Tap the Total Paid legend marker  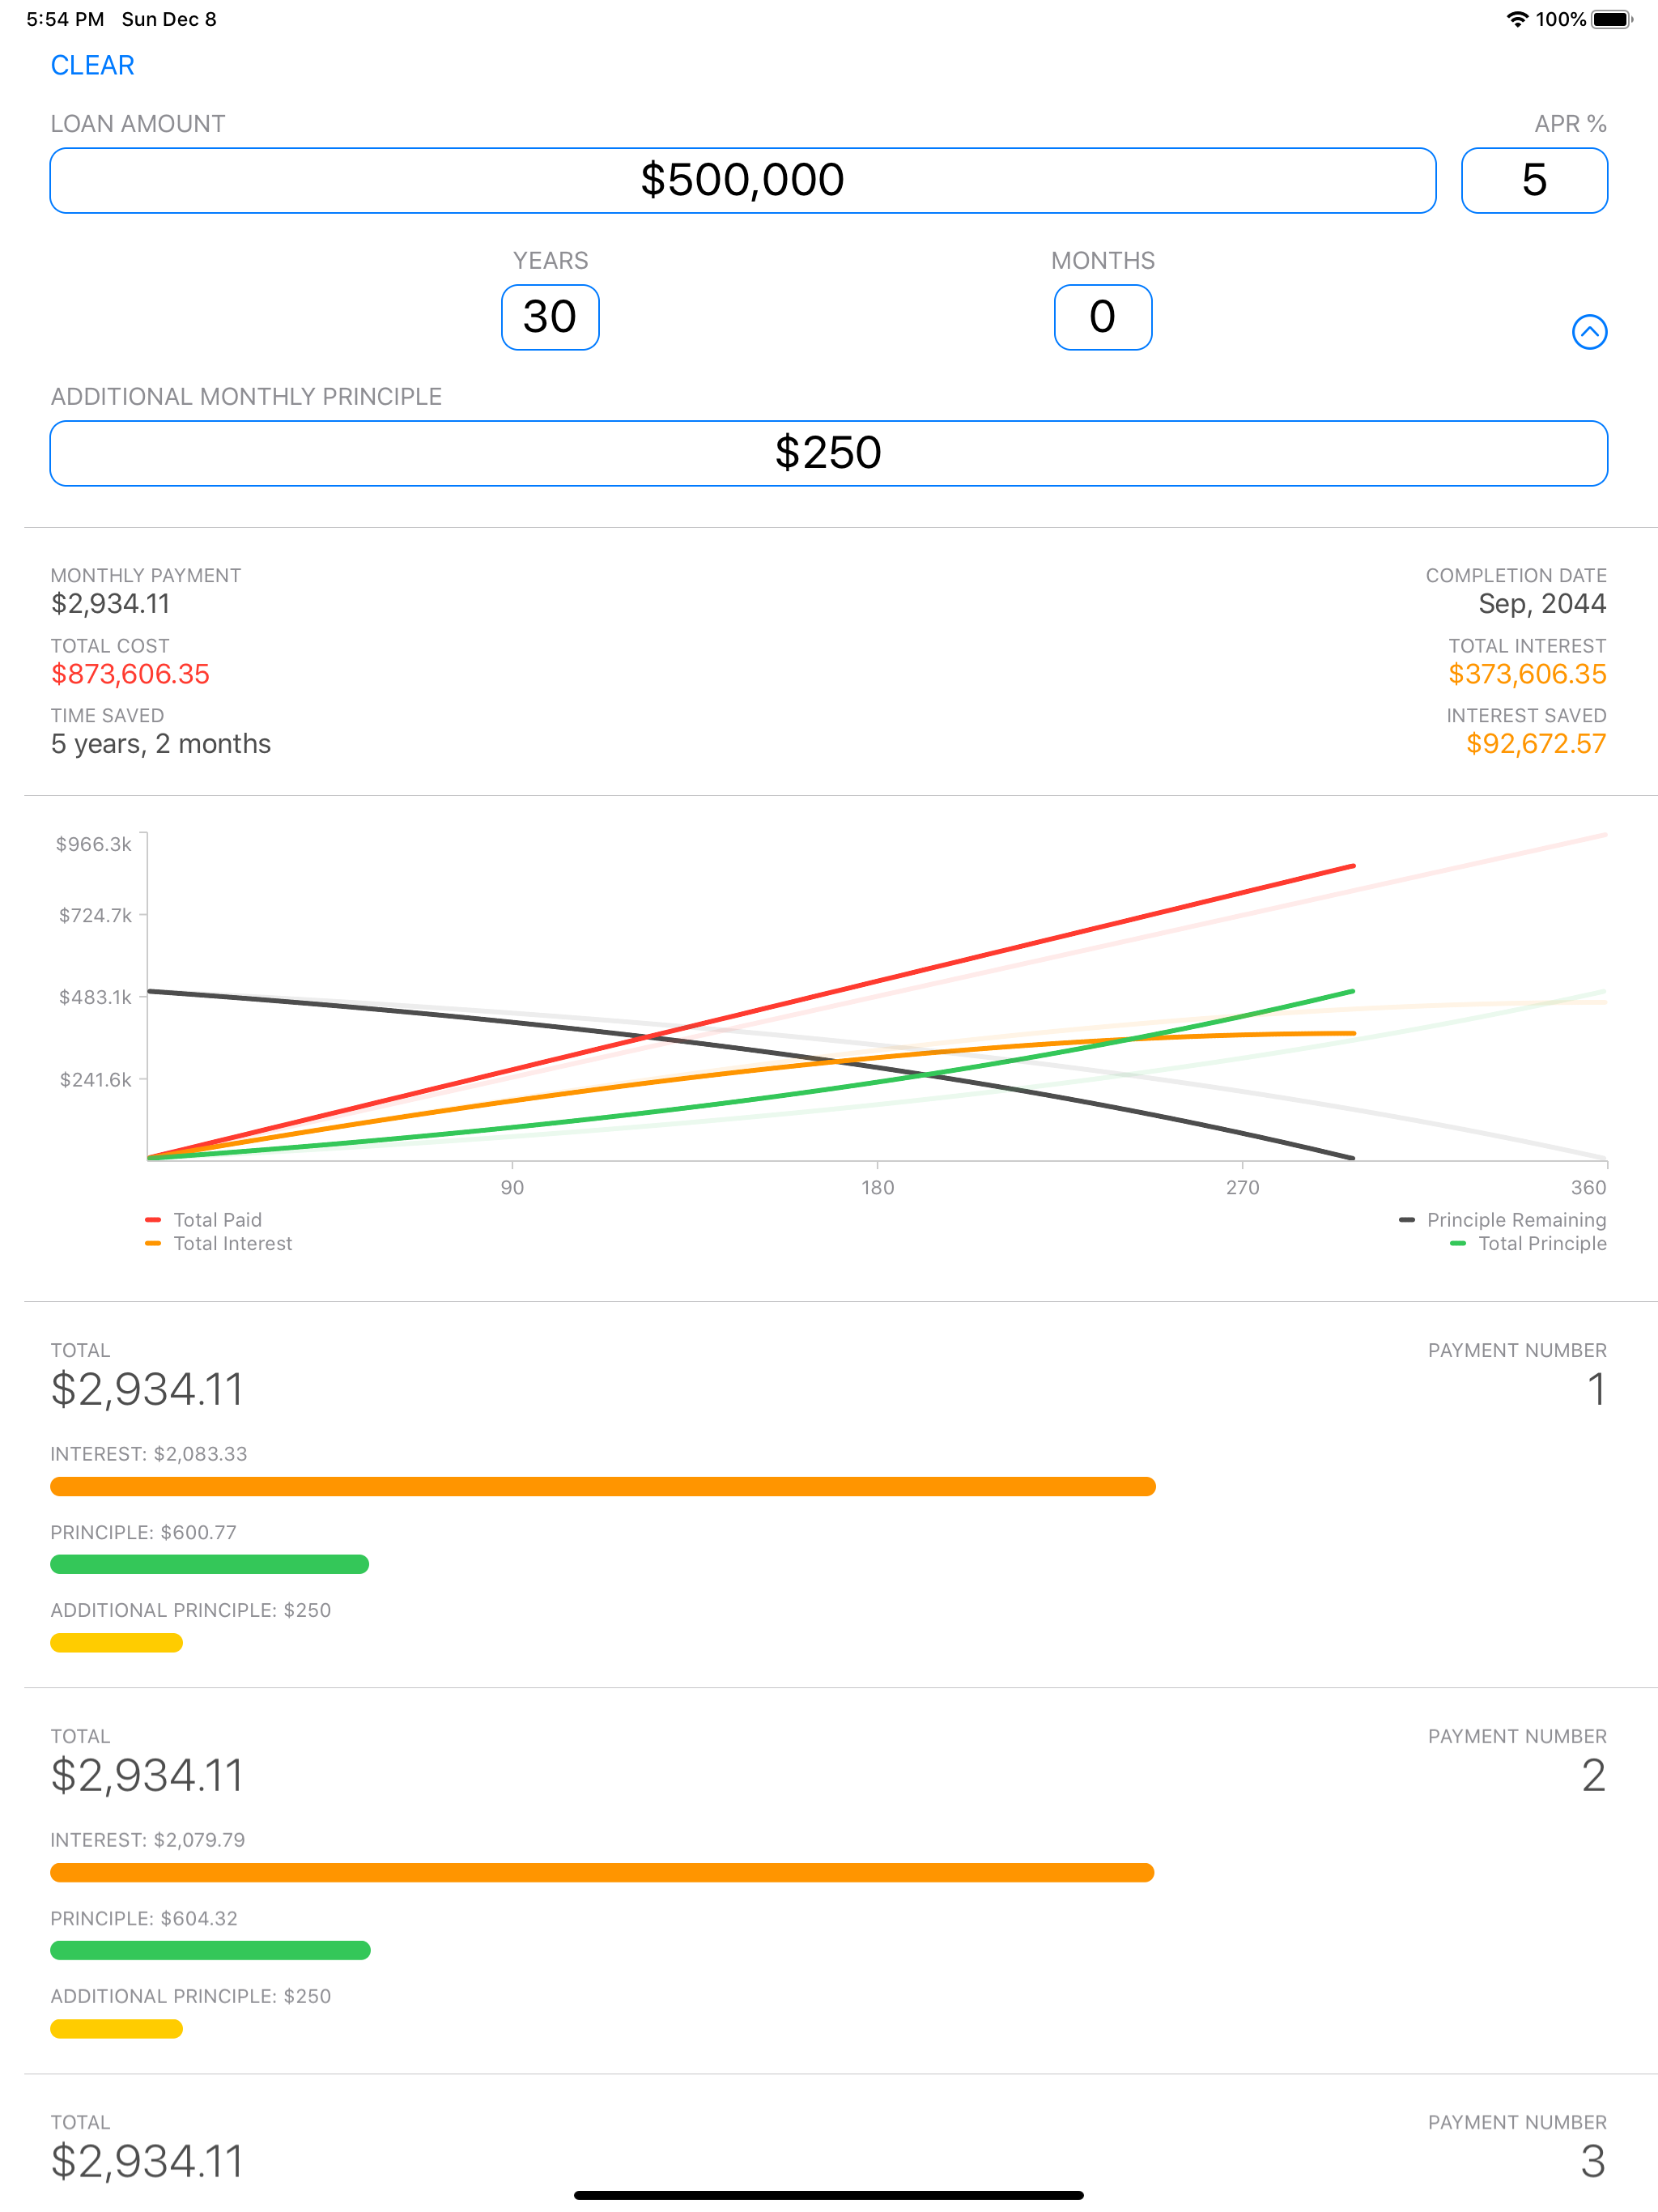tap(153, 1219)
